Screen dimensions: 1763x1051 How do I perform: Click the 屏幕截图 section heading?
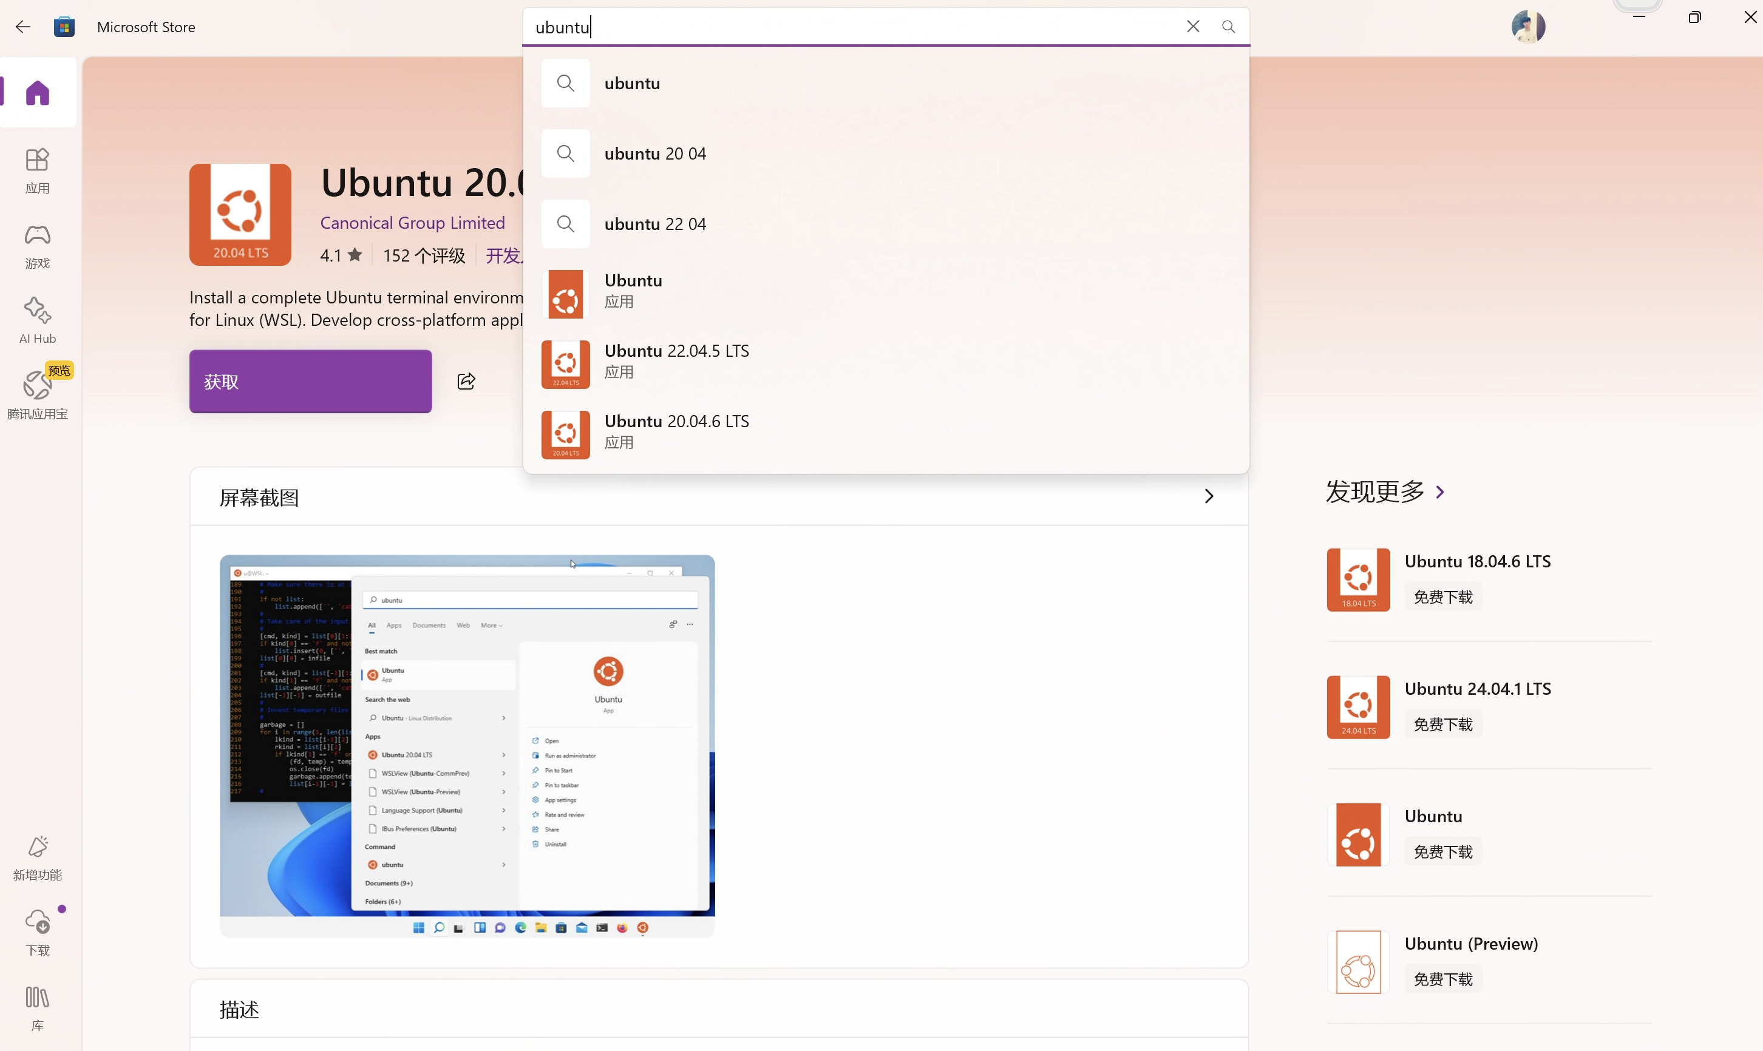pos(259,498)
